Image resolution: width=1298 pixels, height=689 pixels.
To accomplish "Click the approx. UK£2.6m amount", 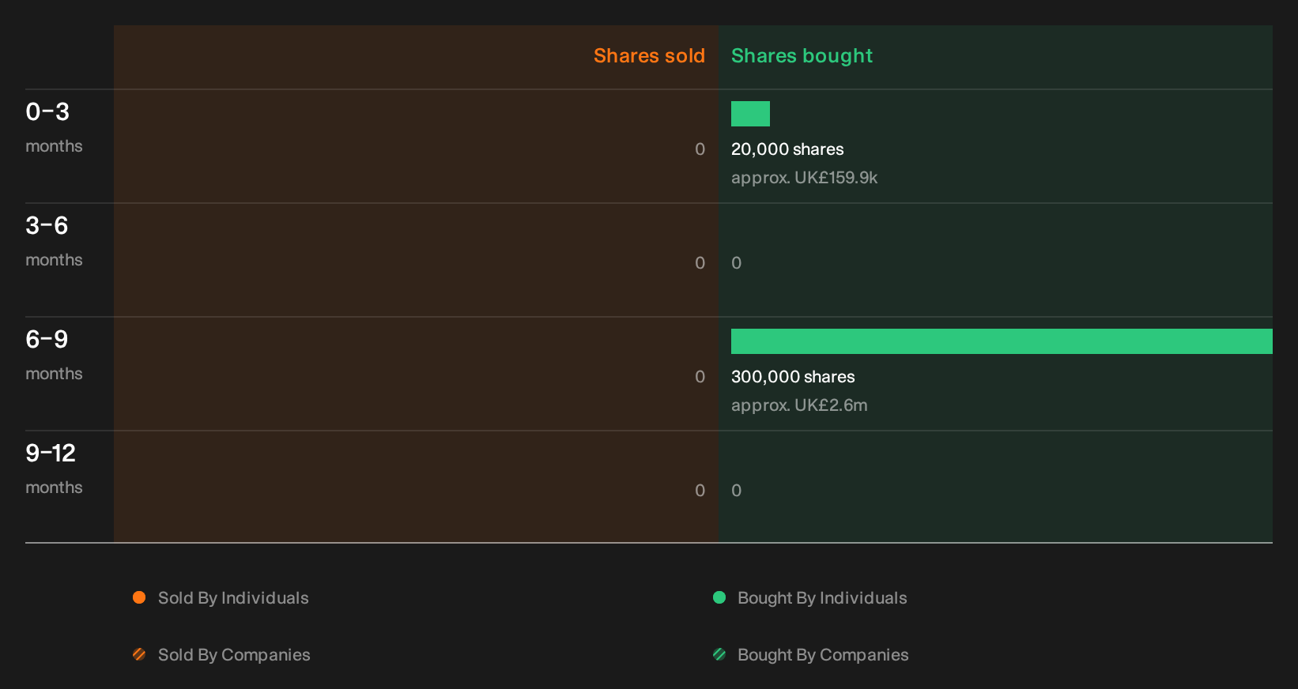I will click(799, 405).
